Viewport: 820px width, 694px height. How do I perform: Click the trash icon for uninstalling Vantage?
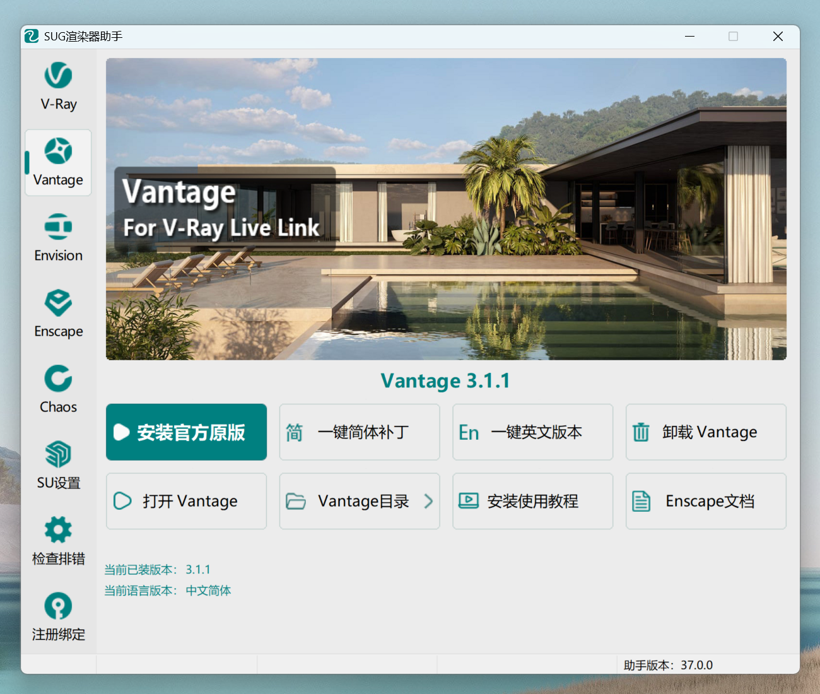click(x=641, y=432)
